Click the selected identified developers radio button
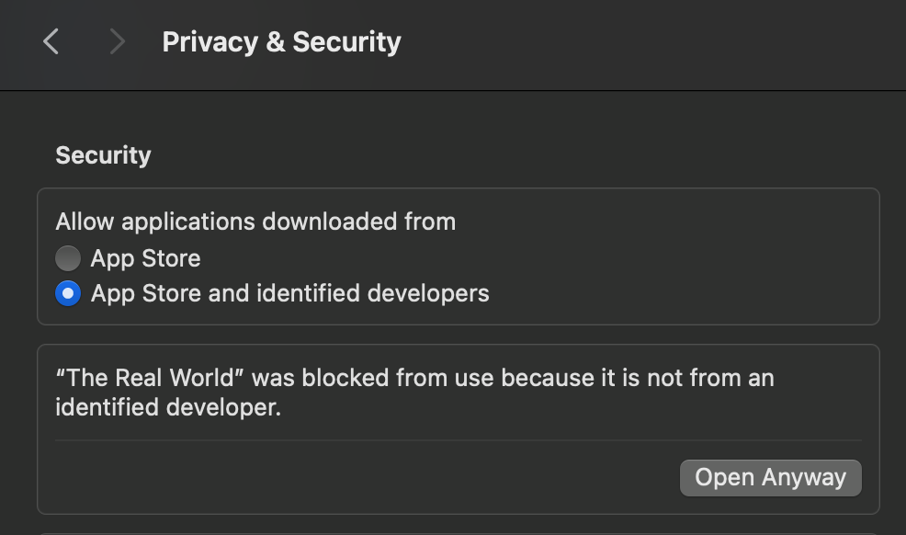 pyautogui.click(x=68, y=294)
